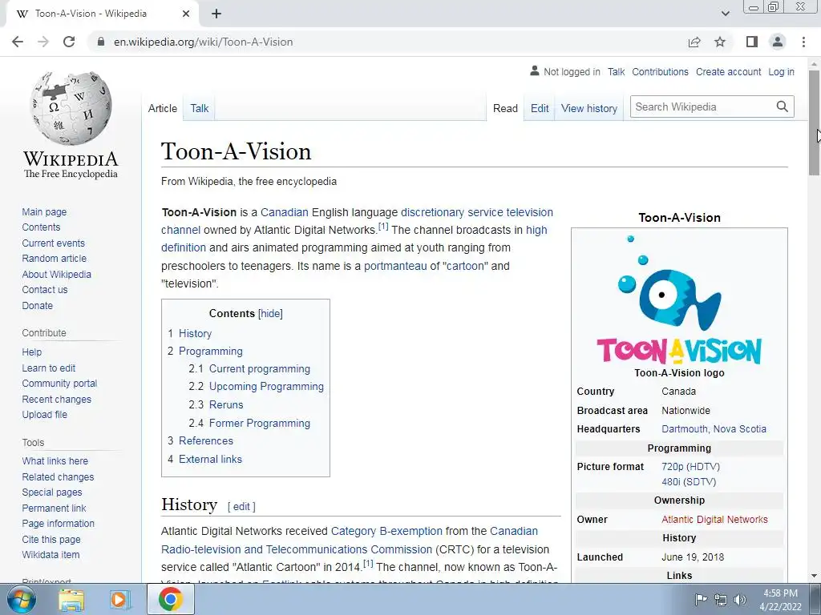Open the View history tab
Image resolution: width=821 pixels, height=615 pixels.
pos(589,108)
